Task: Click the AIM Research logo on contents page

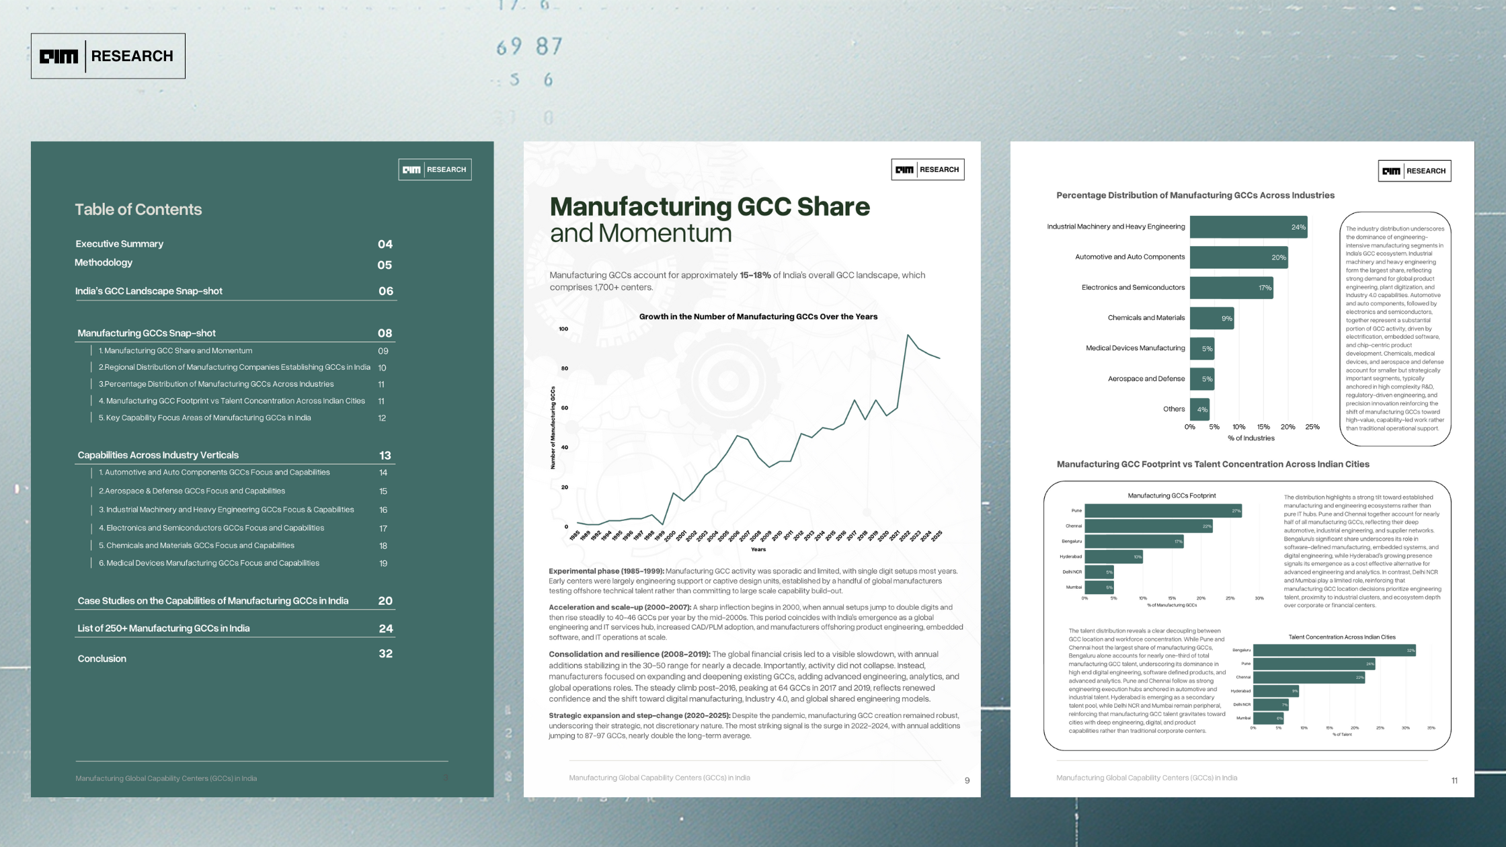Action: [434, 169]
